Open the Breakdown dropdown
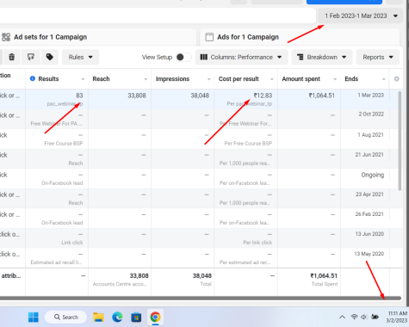The height and width of the screenshot is (327, 409). pos(321,57)
